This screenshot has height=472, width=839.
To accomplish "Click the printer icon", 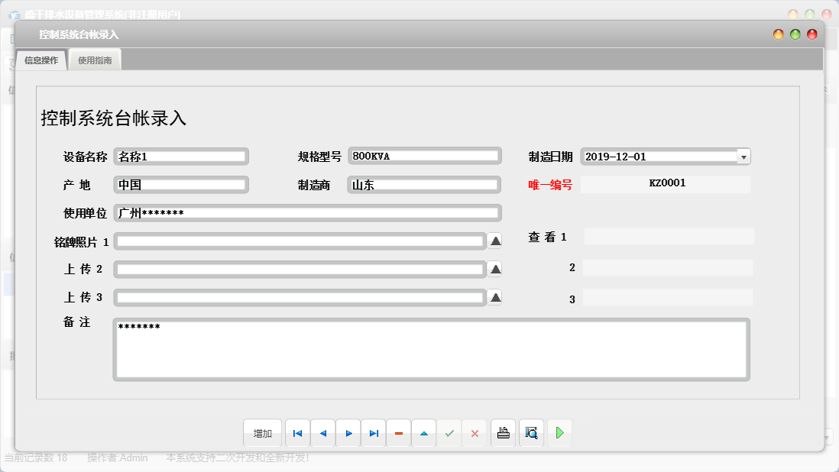I will coord(503,434).
